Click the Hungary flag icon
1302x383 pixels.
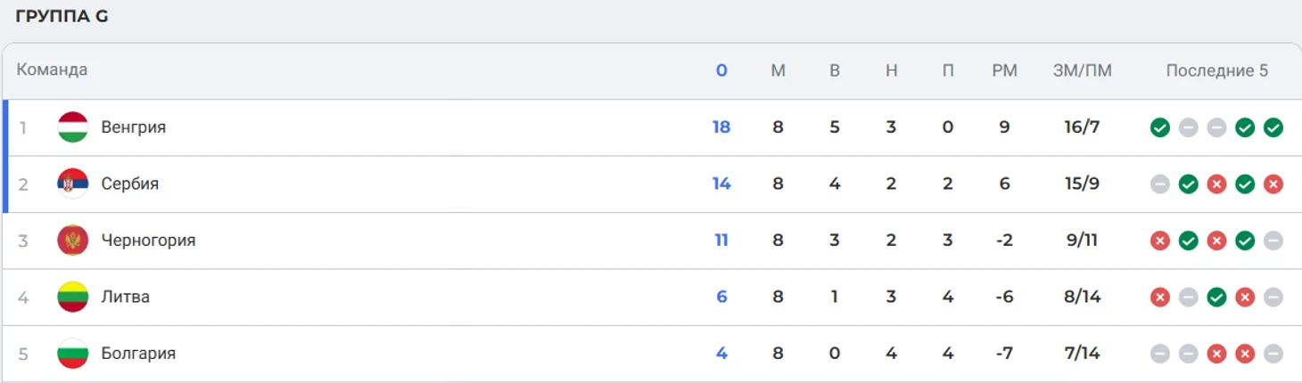point(72,127)
